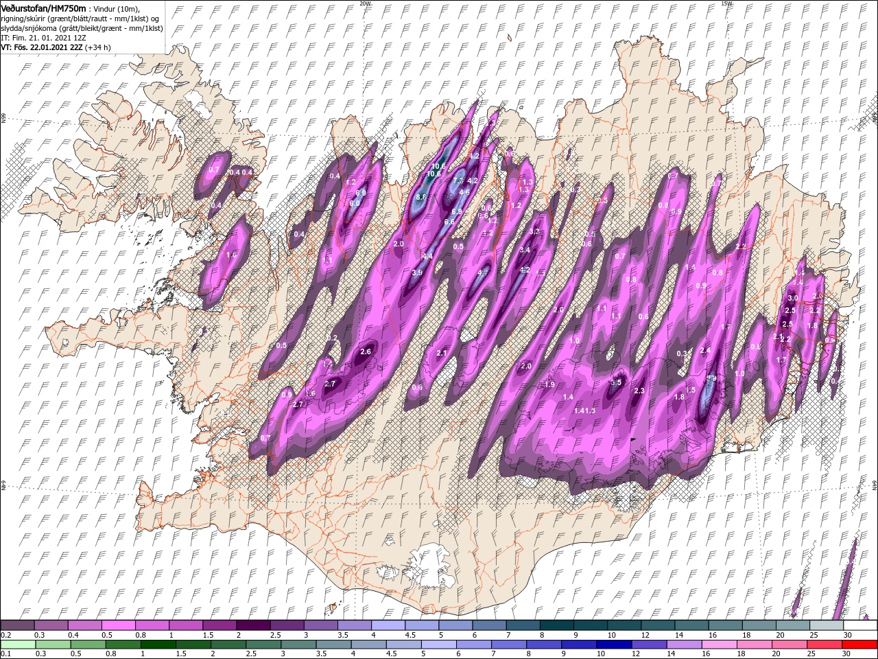The image size is (878, 659).
Task: Select the darkest purple snow swatch between 2 and 2.5
Action: [253, 625]
